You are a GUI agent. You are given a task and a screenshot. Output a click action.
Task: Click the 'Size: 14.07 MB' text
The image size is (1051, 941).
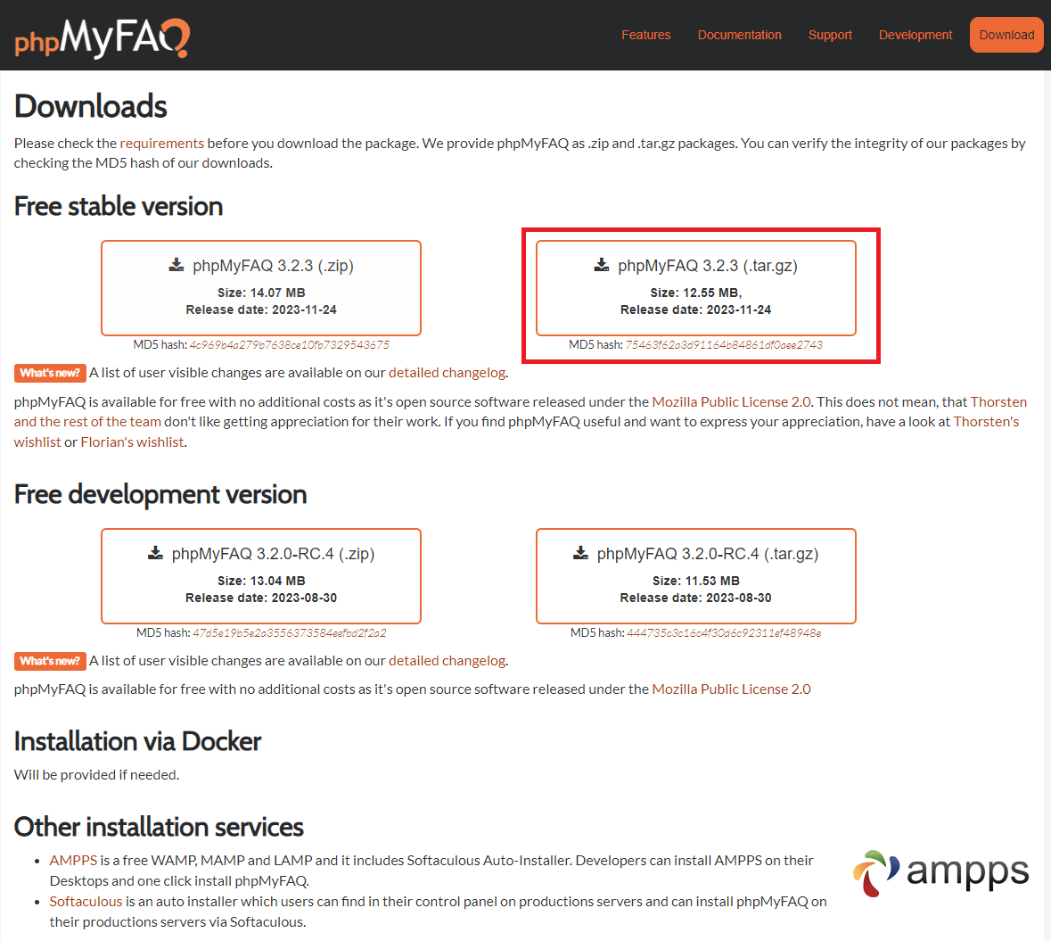(x=261, y=293)
